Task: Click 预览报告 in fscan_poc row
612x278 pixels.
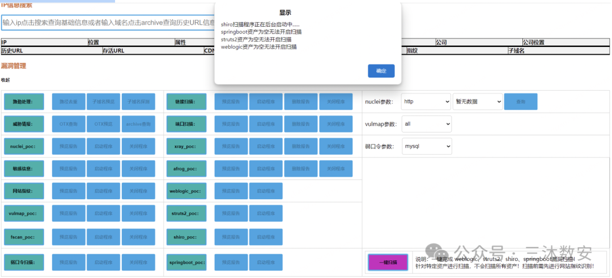Action: (69, 237)
